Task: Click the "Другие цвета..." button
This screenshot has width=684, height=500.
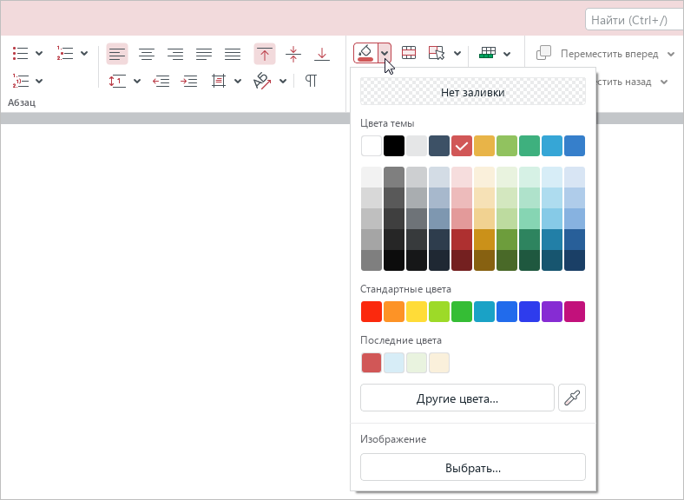Action: click(457, 398)
